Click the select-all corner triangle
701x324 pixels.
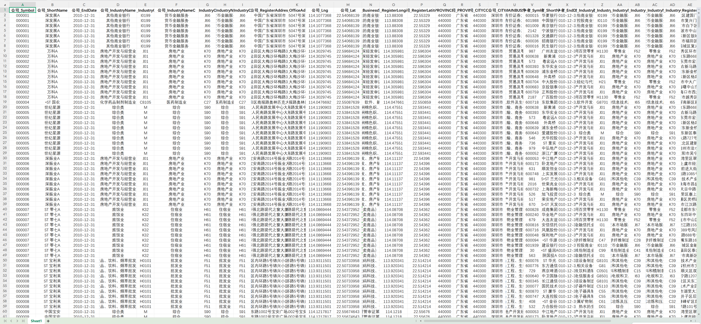[x=5, y=5]
